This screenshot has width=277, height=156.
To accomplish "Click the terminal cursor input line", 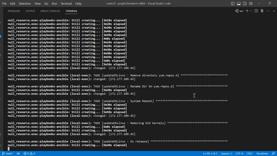I will [9, 149].
